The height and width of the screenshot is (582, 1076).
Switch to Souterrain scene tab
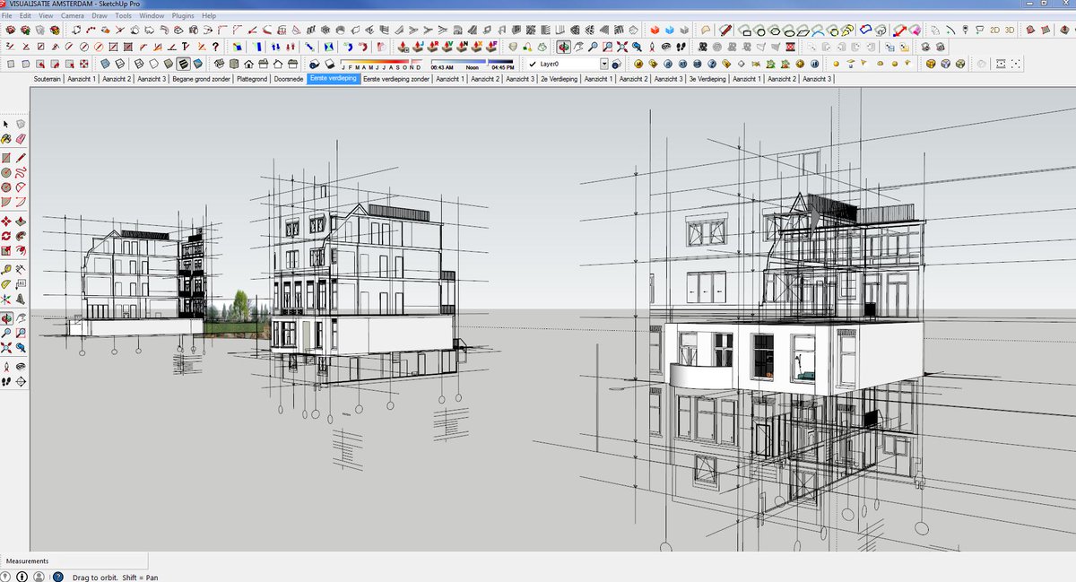[48, 79]
